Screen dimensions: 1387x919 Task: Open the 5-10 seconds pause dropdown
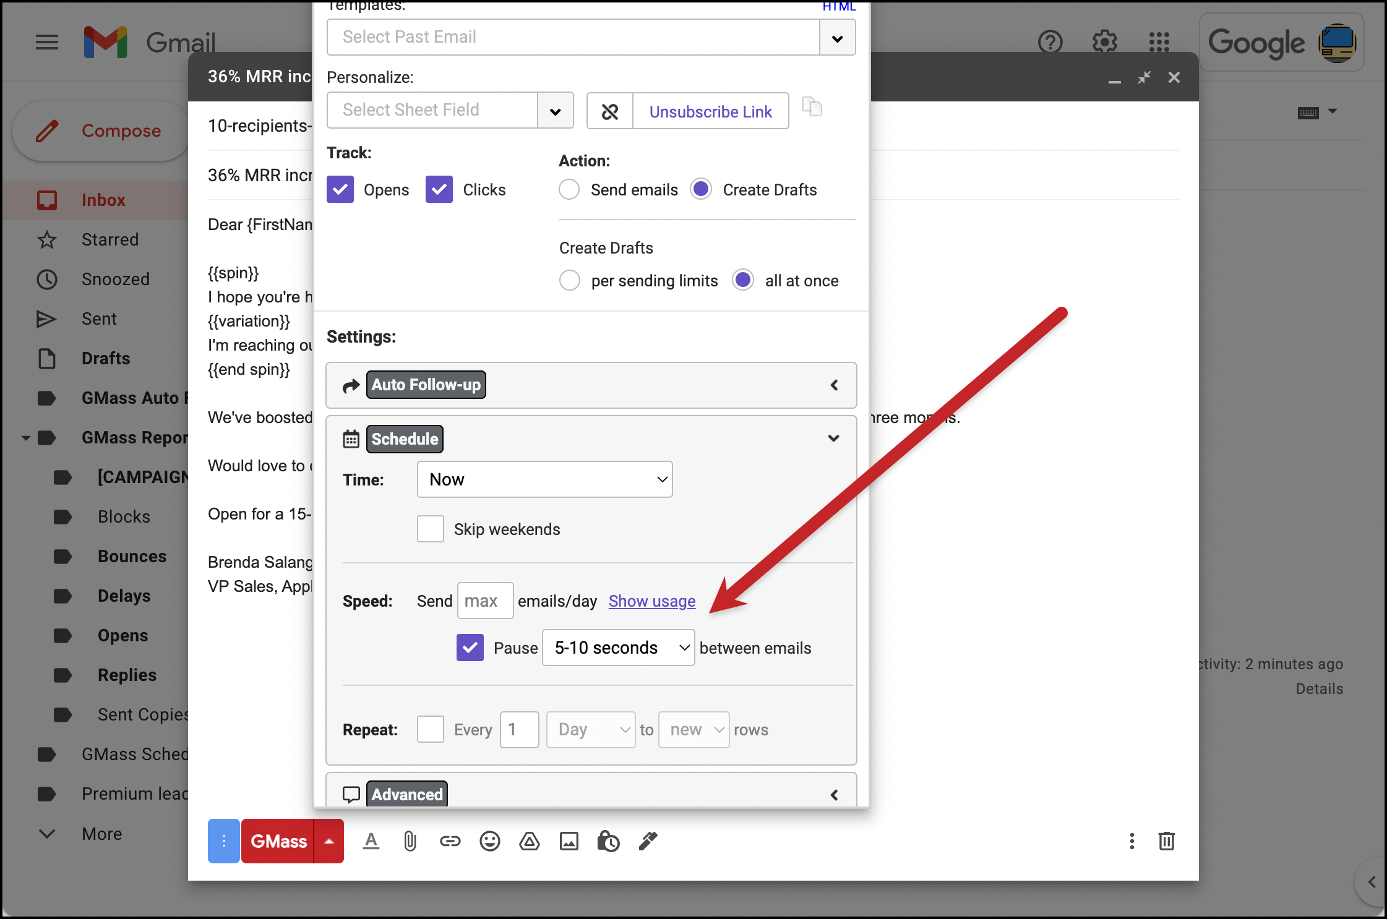[619, 648]
